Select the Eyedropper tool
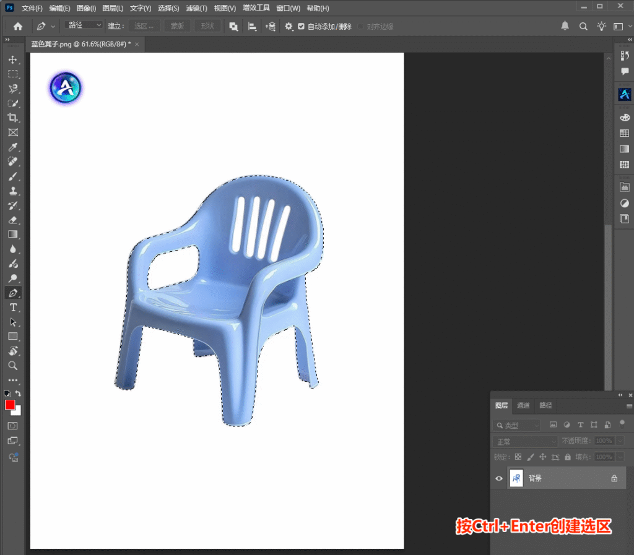The image size is (634, 555). (x=13, y=147)
